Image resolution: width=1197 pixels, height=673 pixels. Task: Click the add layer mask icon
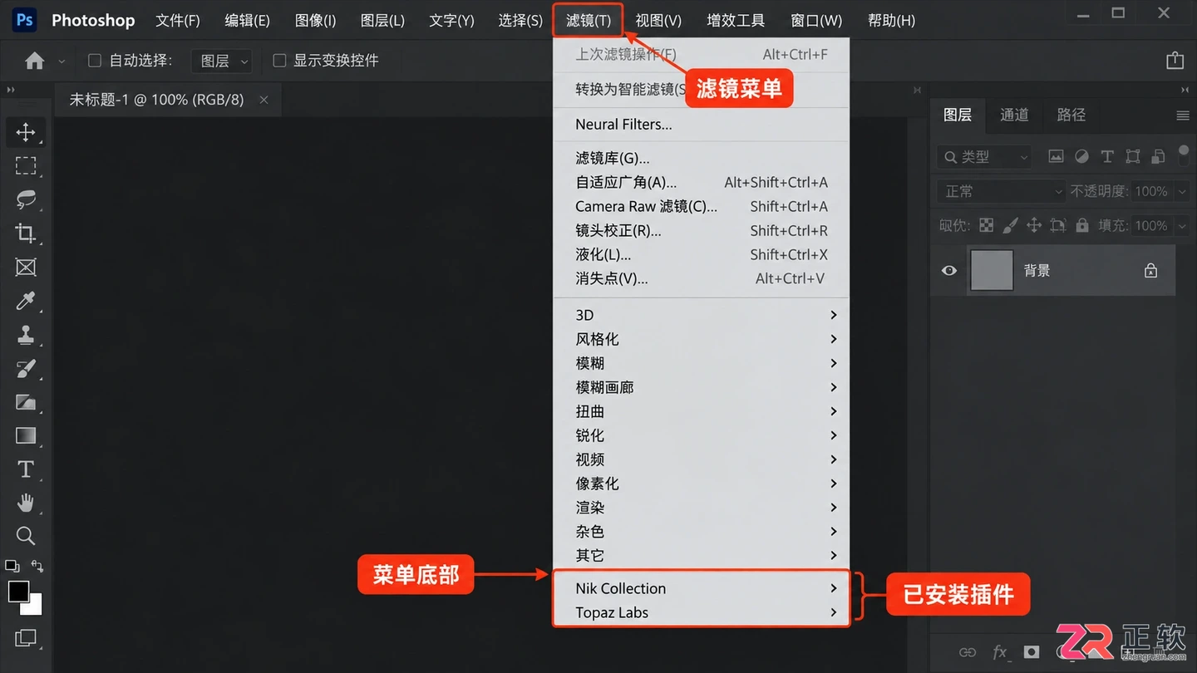[x=1032, y=652]
